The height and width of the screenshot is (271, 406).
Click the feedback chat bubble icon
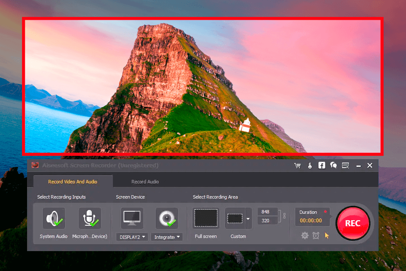333,166
